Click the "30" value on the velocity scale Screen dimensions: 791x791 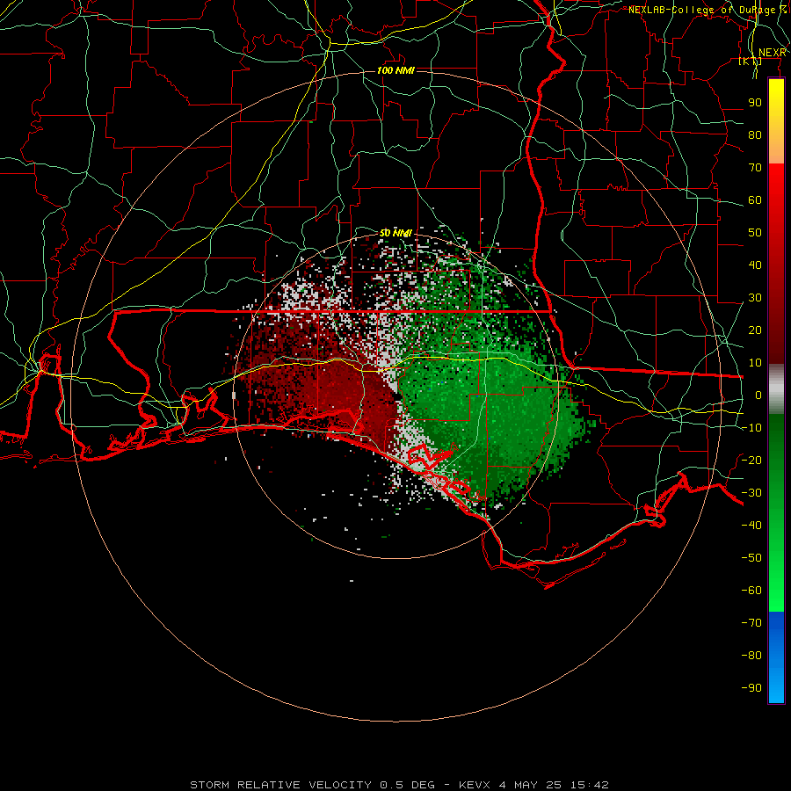point(755,298)
